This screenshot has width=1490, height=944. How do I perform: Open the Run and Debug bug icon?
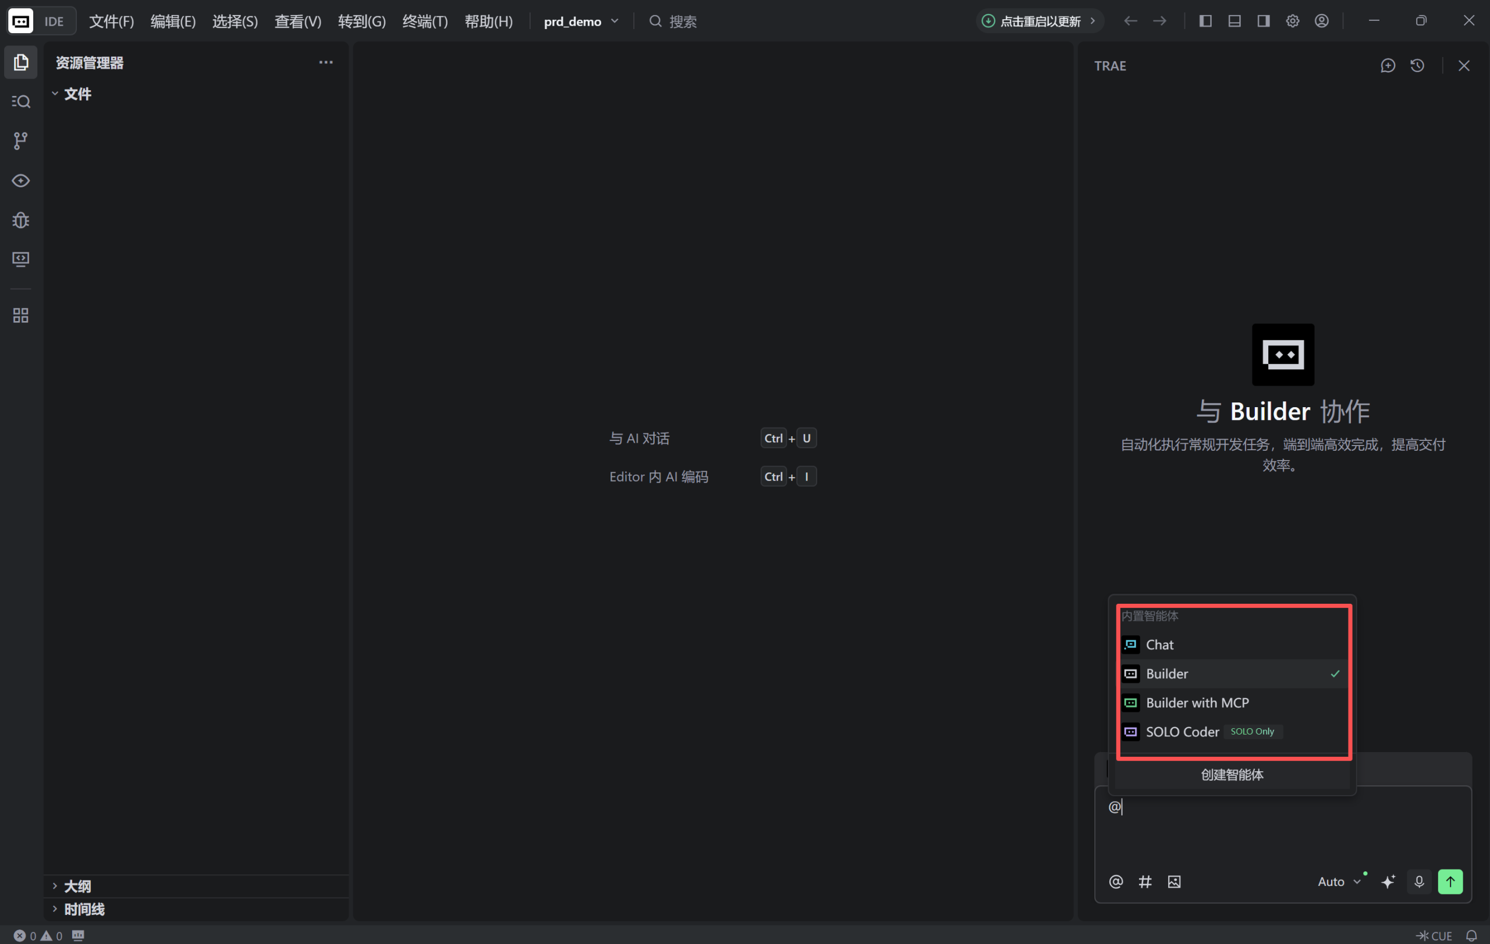click(20, 220)
